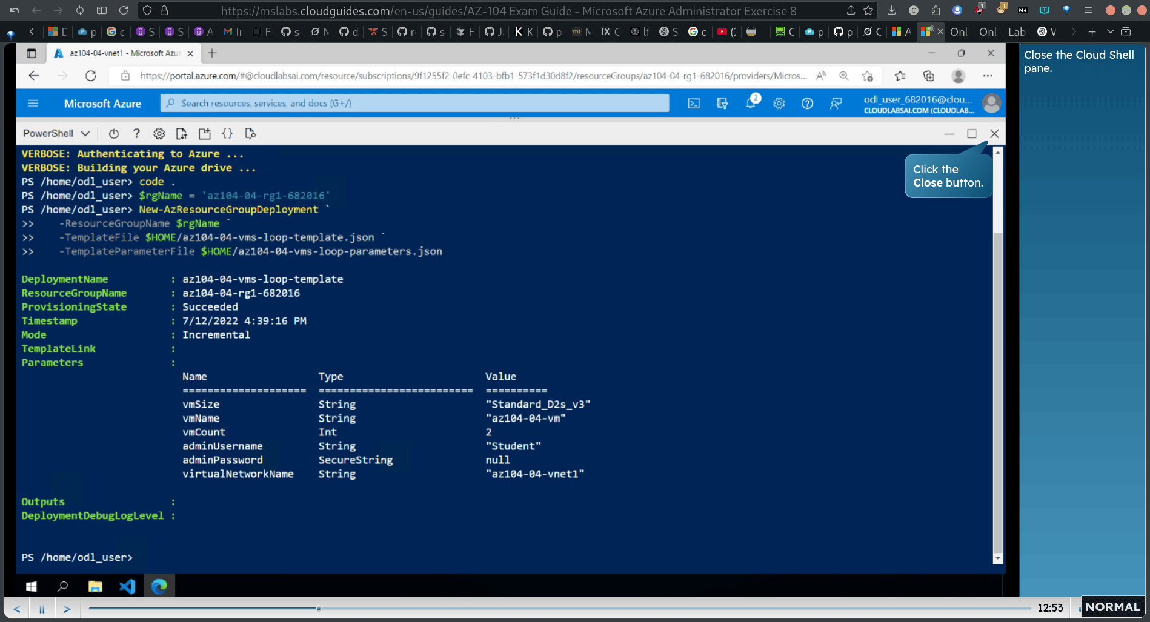This screenshot has height=622, width=1150.
Task: Reload the outer browser page
Action: 124,10
